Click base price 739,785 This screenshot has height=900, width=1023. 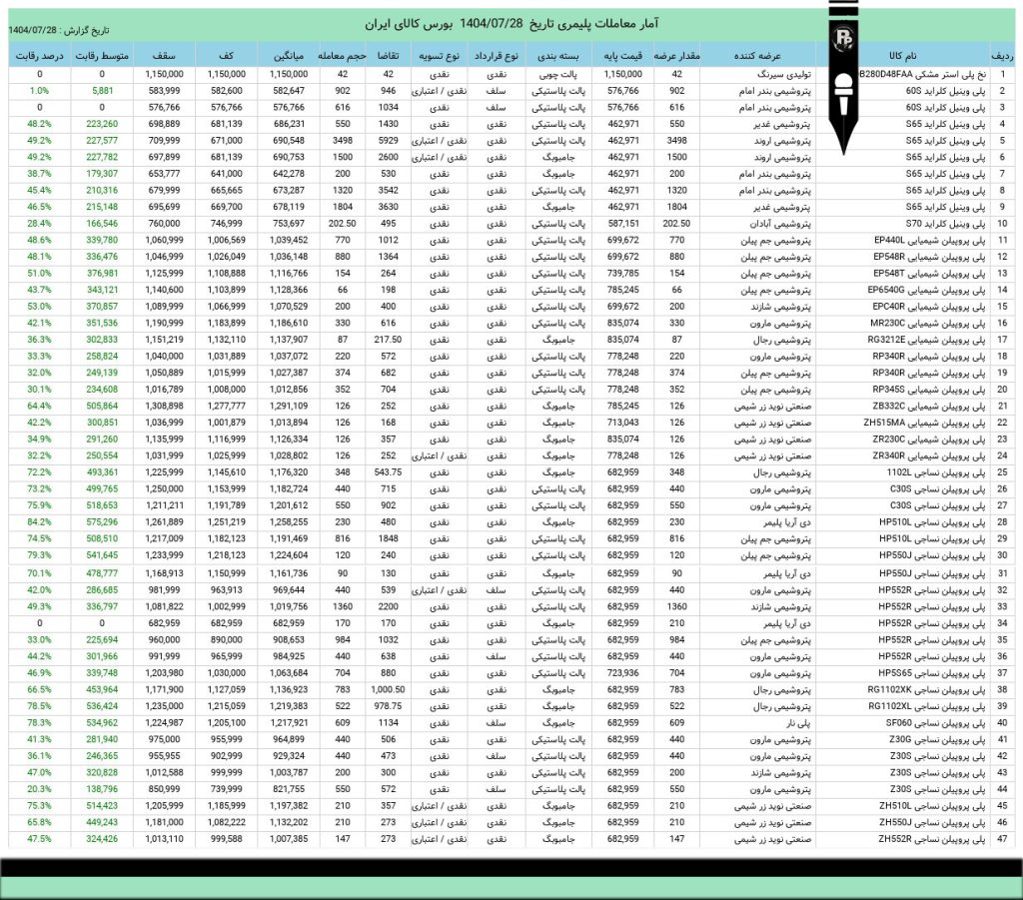[623, 274]
